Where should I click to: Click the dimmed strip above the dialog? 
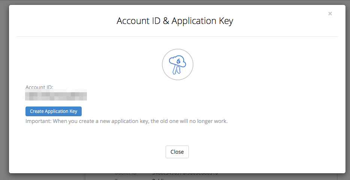click(175, 2)
